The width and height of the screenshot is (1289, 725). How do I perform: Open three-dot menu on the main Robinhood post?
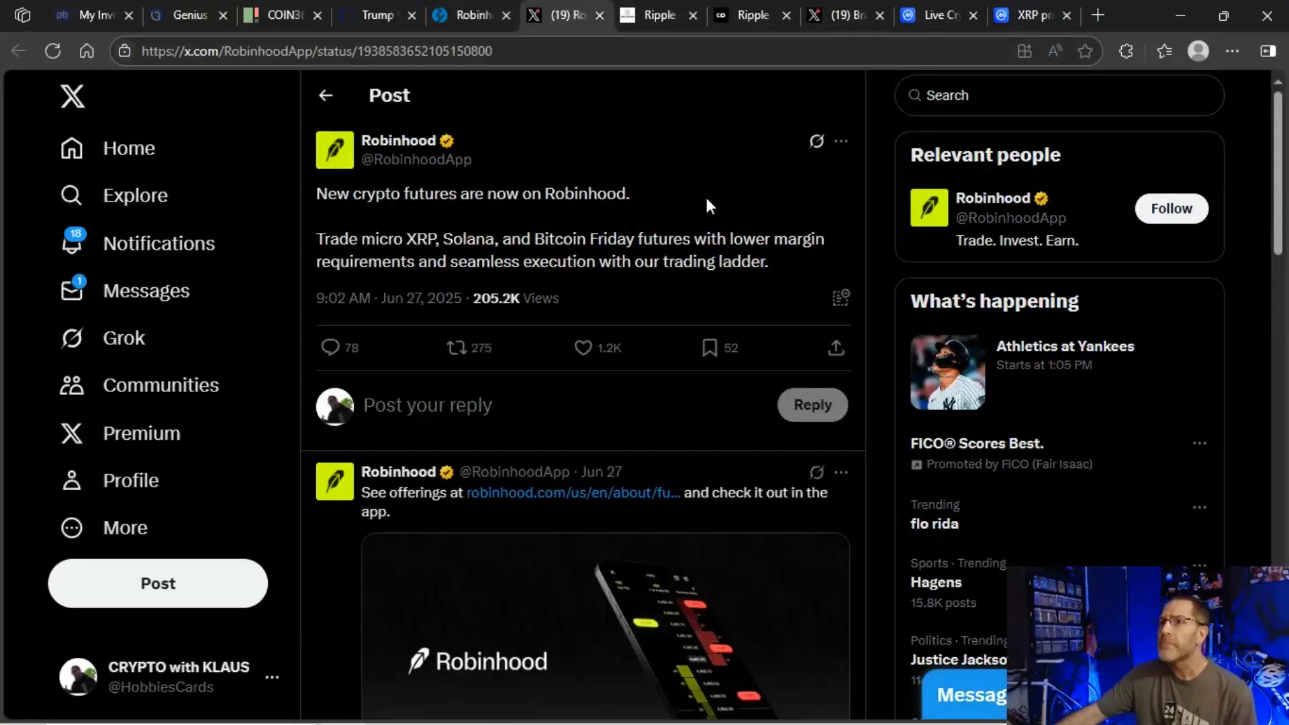tap(841, 141)
